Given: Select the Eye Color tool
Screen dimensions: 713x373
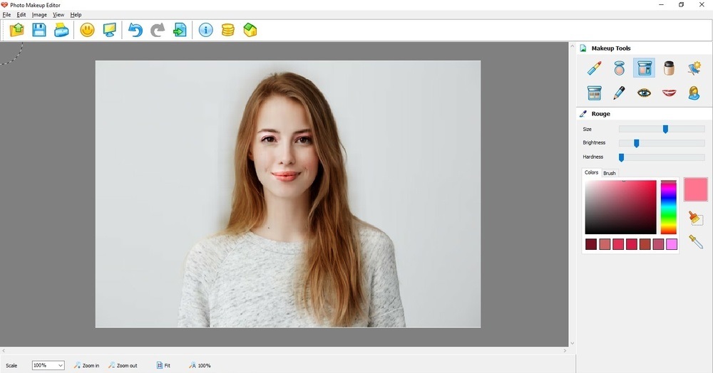Looking at the screenshot, I should (644, 93).
